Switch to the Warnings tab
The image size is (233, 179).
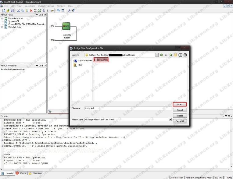[35, 173]
